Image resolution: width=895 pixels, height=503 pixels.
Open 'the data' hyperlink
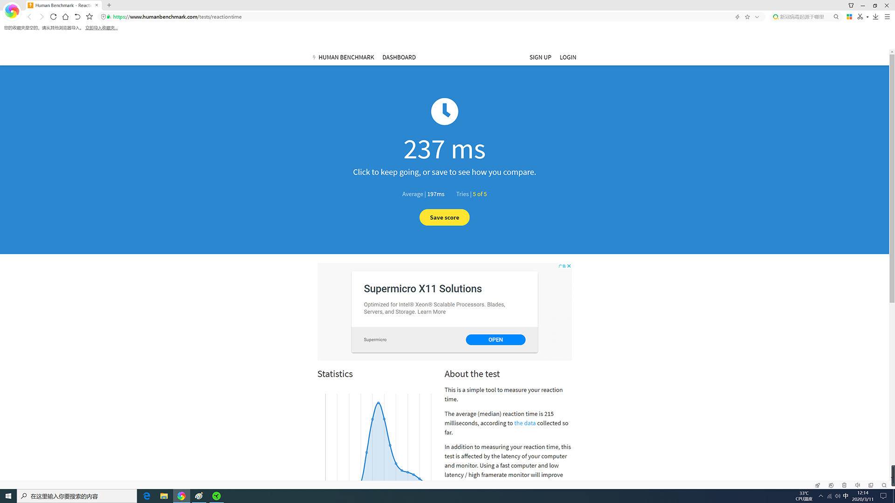[x=524, y=423]
